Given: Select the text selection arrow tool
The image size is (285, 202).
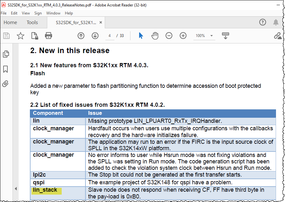Looking at the screenshot, I should coord(141,36).
